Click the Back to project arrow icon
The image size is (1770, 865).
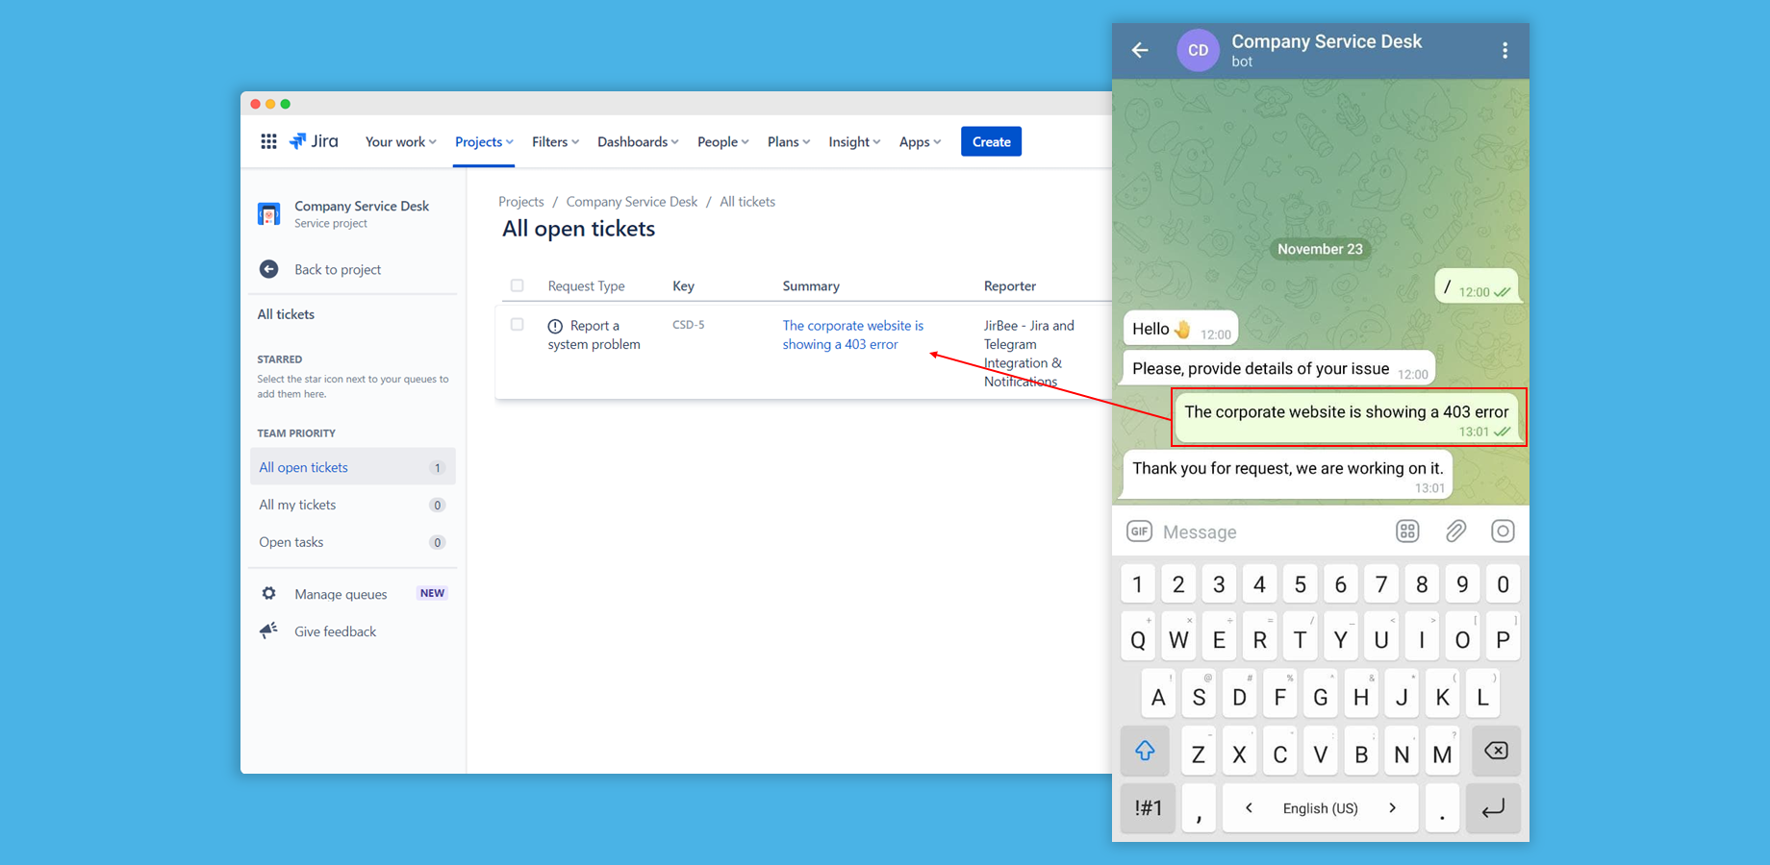click(x=269, y=269)
